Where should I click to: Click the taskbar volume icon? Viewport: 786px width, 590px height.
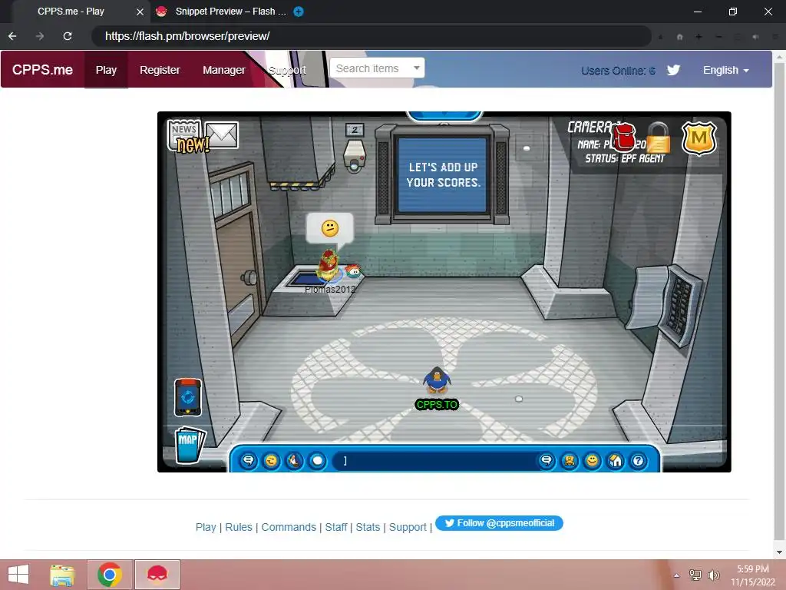click(x=713, y=575)
